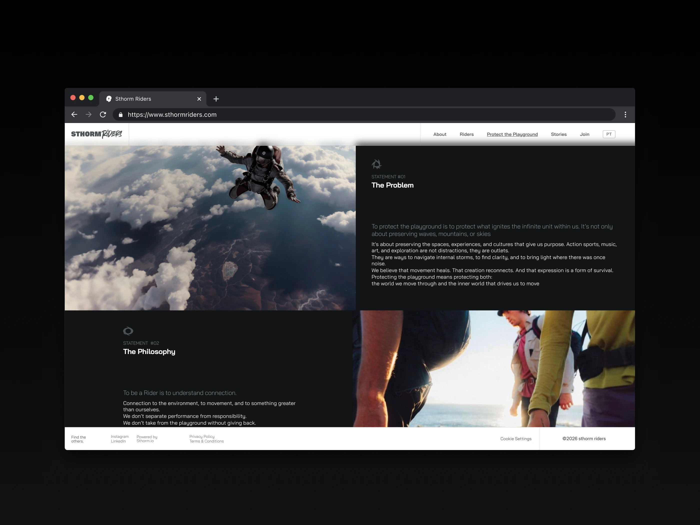Screen dimensions: 700x525
Task: Close the Sthorm Riders tab
Action: [199, 99]
